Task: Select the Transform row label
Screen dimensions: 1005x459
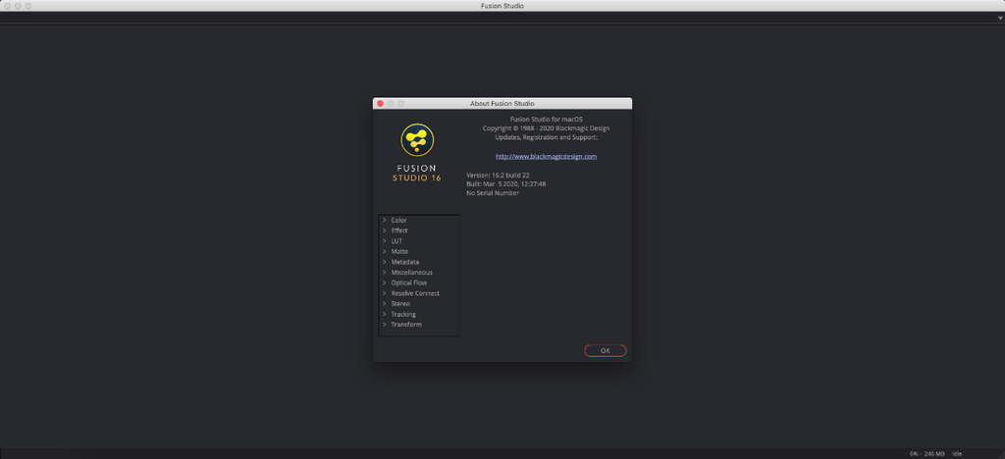Action: coord(406,325)
